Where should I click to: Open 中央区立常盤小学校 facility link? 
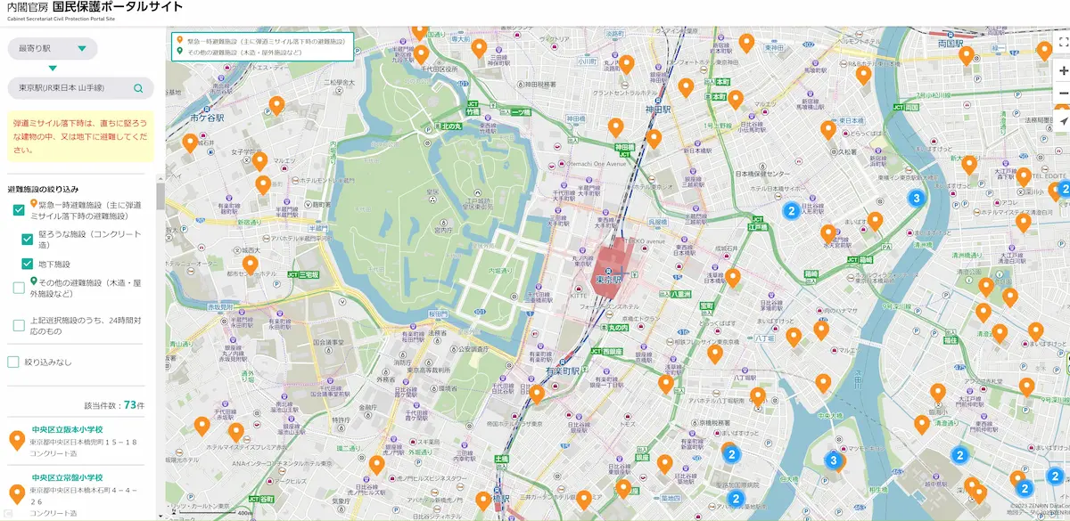[68, 477]
